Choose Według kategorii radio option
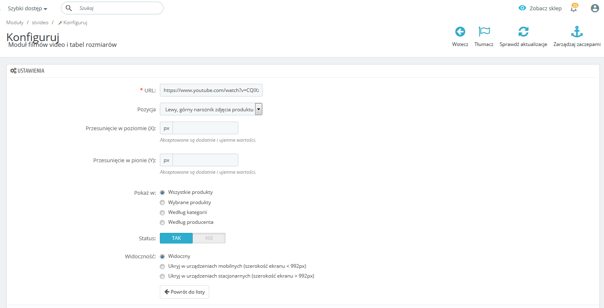The height and width of the screenshot is (308, 604). [x=162, y=212]
